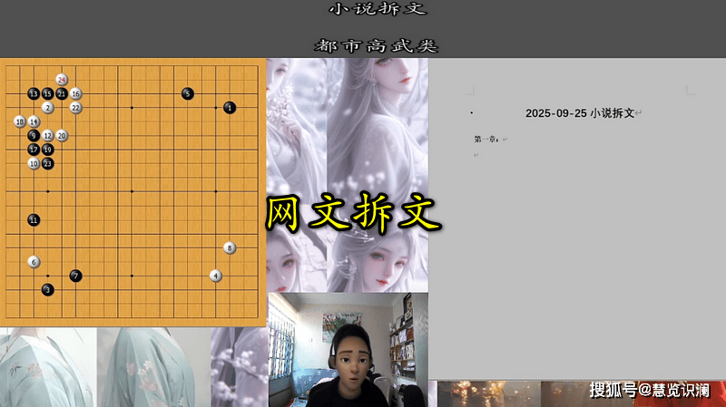
Task: Click black stone number 7
Action: (x=75, y=276)
